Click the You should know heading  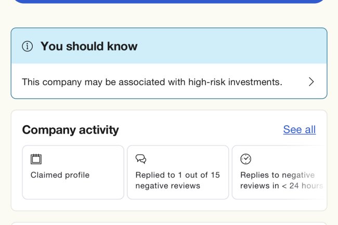coord(89,46)
